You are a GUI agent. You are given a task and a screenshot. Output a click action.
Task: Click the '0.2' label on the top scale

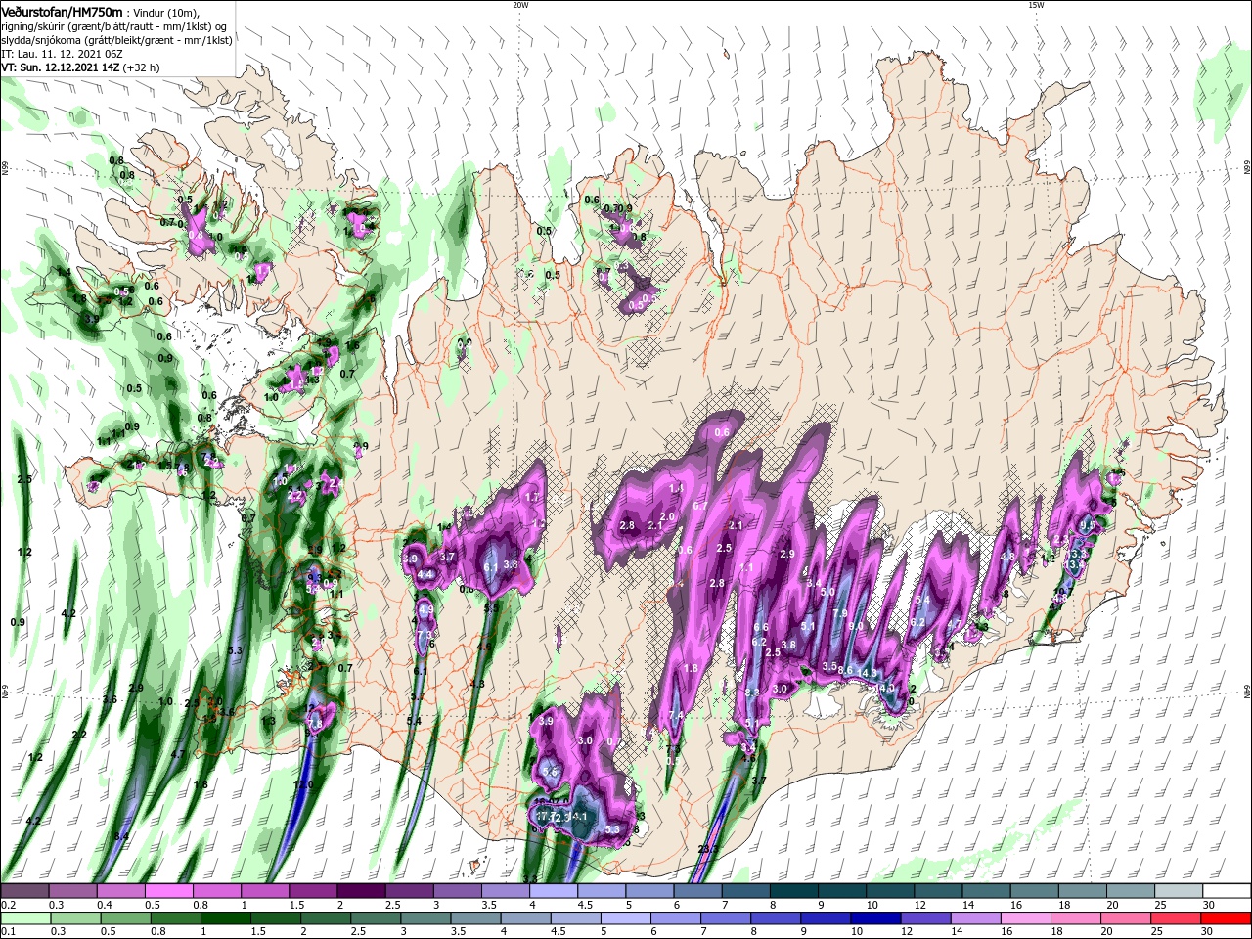point(8,905)
